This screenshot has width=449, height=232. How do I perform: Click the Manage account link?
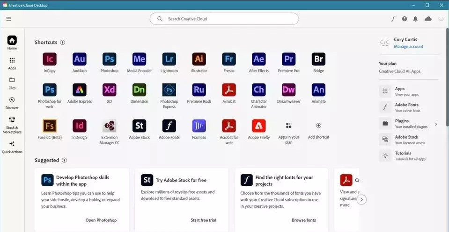coord(408,47)
